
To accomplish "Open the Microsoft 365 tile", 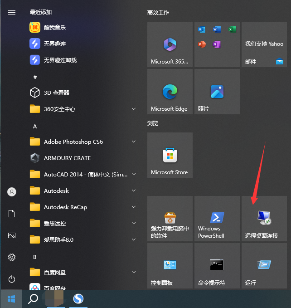I will (170, 44).
